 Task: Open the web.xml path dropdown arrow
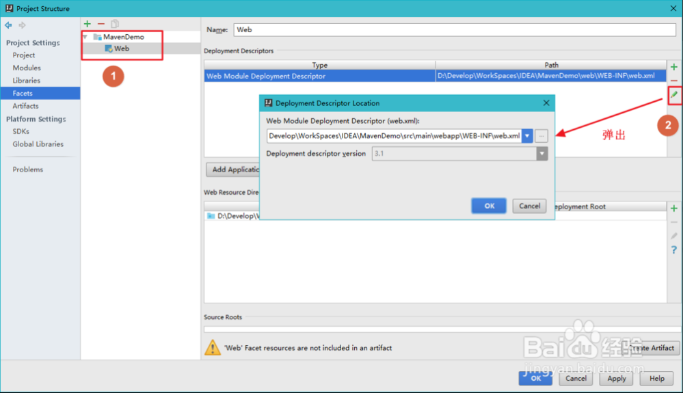click(x=527, y=136)
